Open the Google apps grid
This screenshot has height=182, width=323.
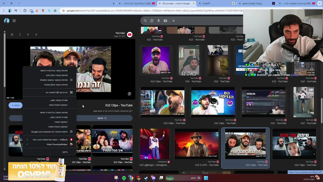14,21
